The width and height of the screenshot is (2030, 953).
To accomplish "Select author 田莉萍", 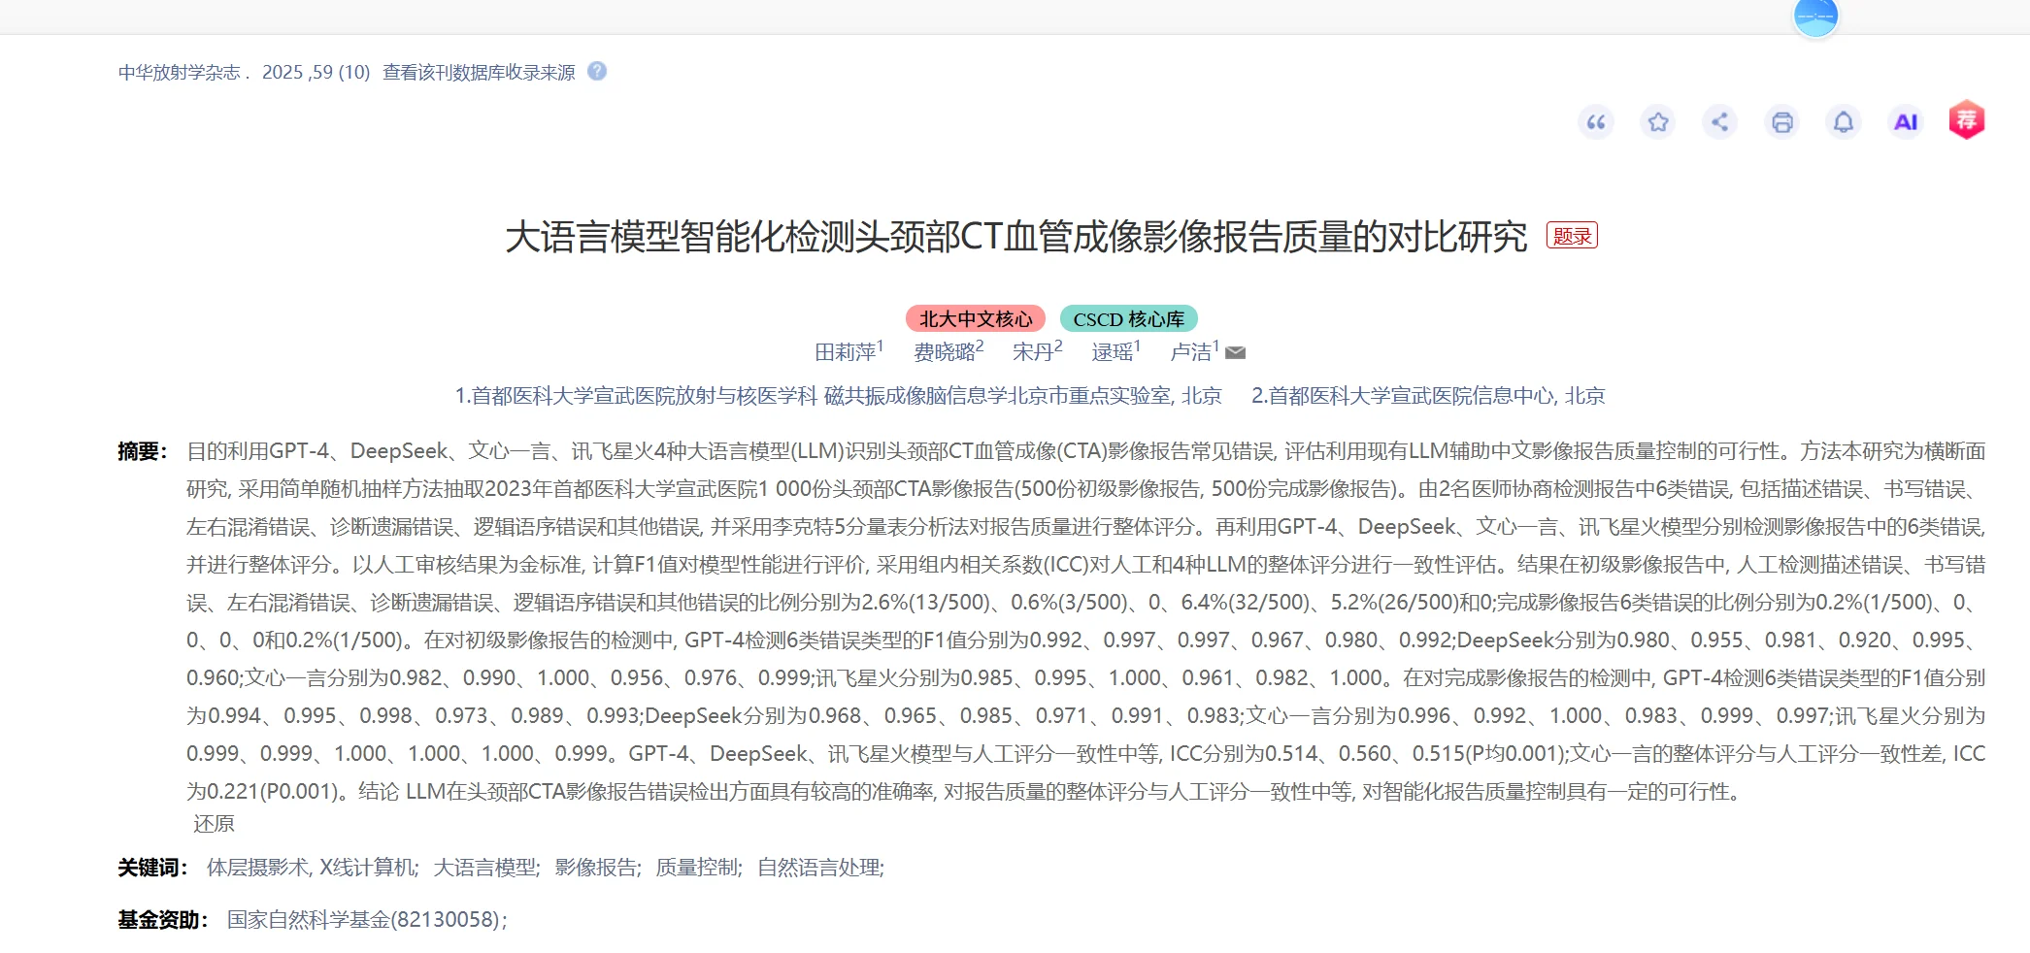I will [x=849, y=352].
